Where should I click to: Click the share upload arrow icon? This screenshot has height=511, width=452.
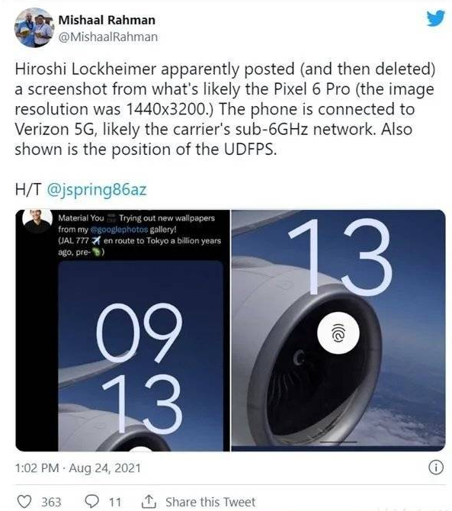149,502
